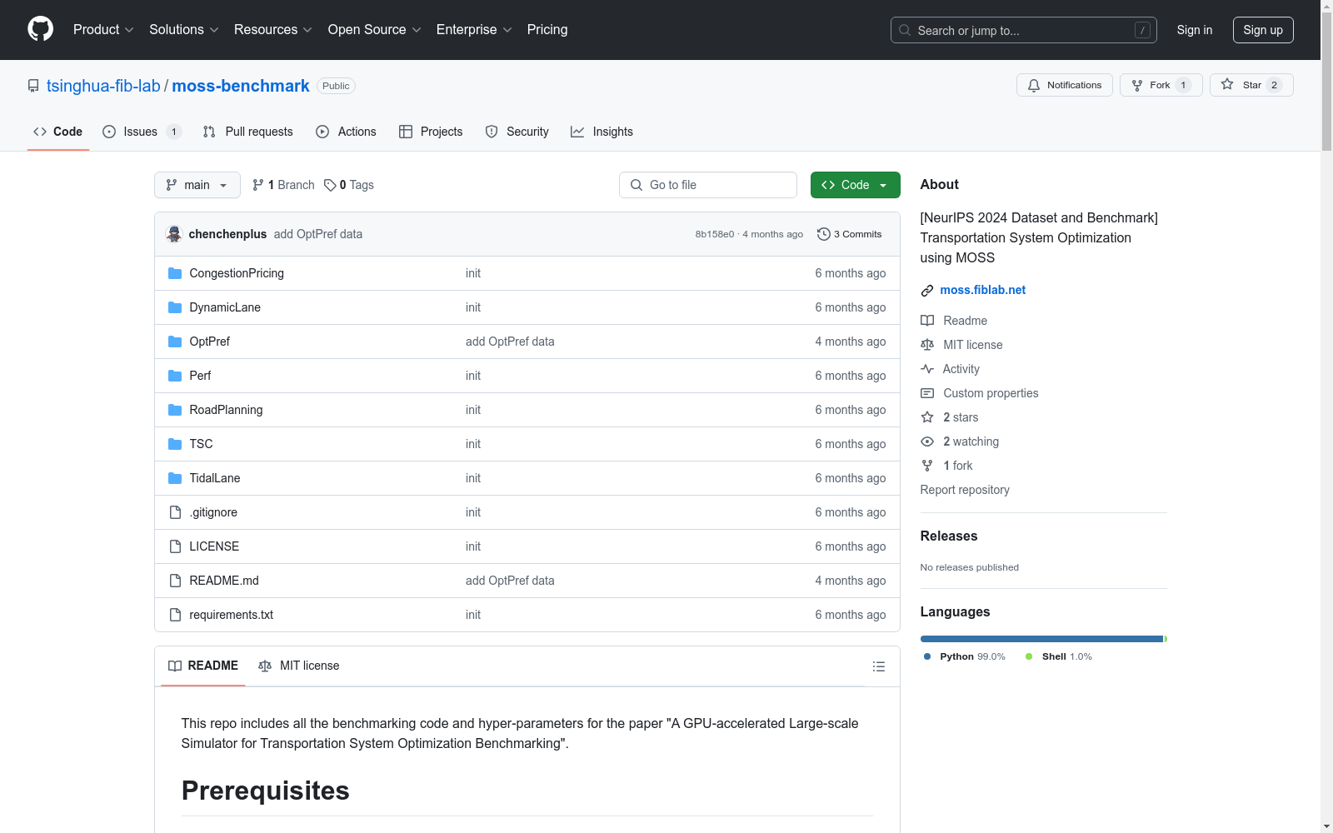The width and height of the screenshot is (1333, 833).
Task: Click the requirements.txt file icon
Action: 175,615
